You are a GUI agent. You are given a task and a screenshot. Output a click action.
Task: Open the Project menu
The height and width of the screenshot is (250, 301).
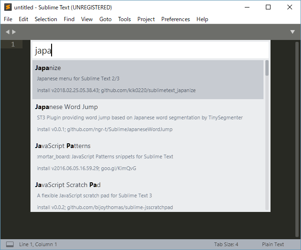coord(146,19)
